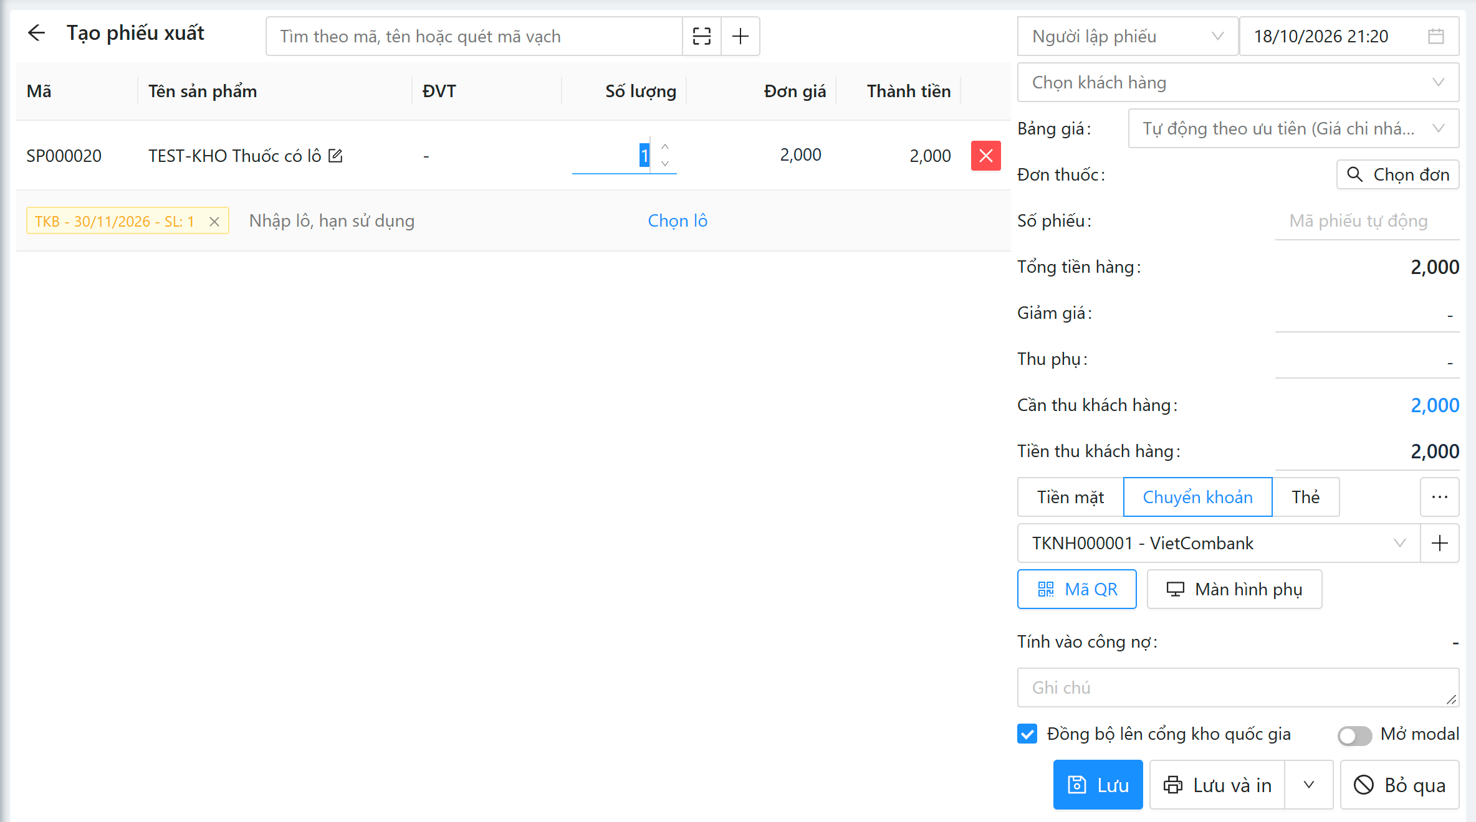The image size is (1476, 822).
Task: Click the date field 18/10/2026 21:20
Action: (1349, 36)
